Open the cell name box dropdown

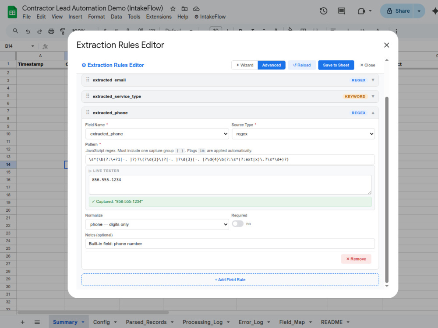[x=33, y=46]
